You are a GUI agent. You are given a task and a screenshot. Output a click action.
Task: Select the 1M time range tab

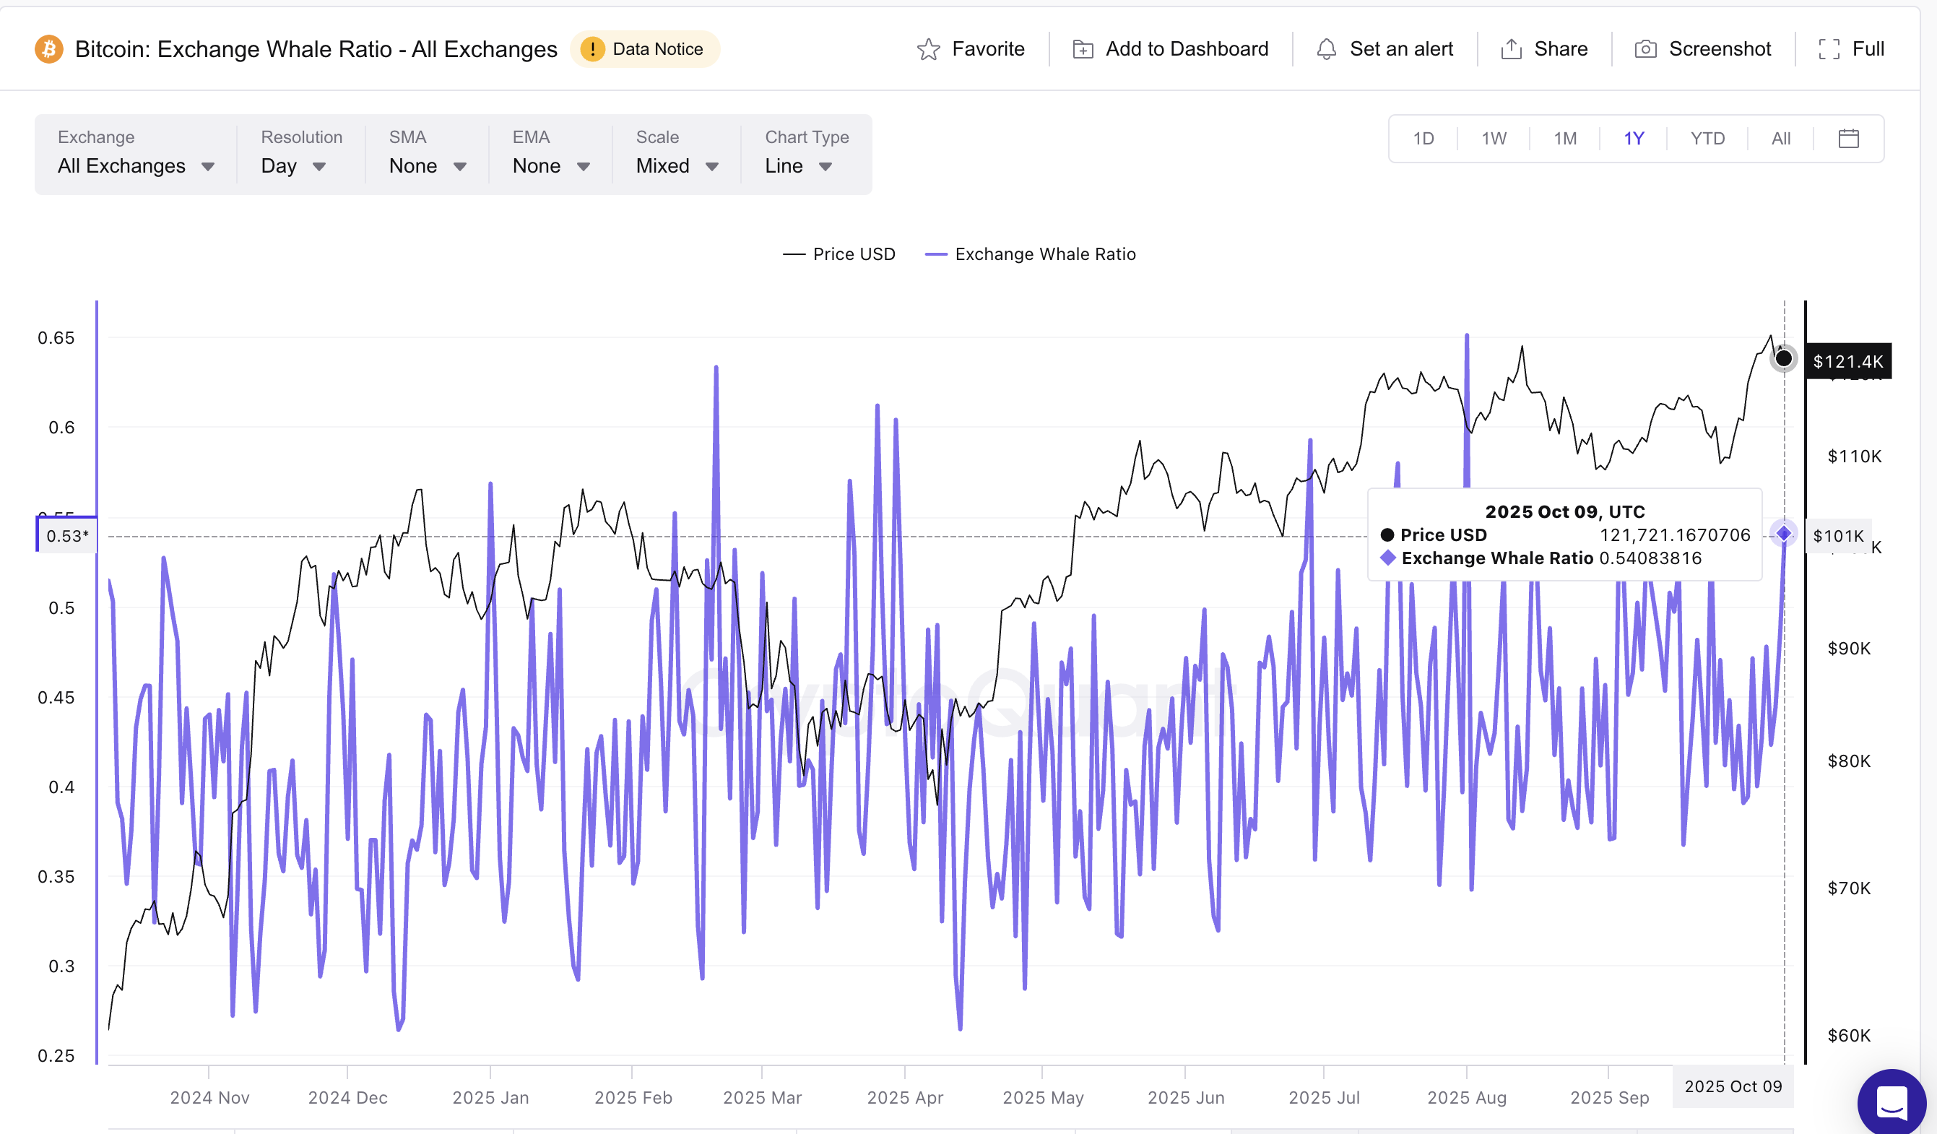click(x=1564, y=139)
